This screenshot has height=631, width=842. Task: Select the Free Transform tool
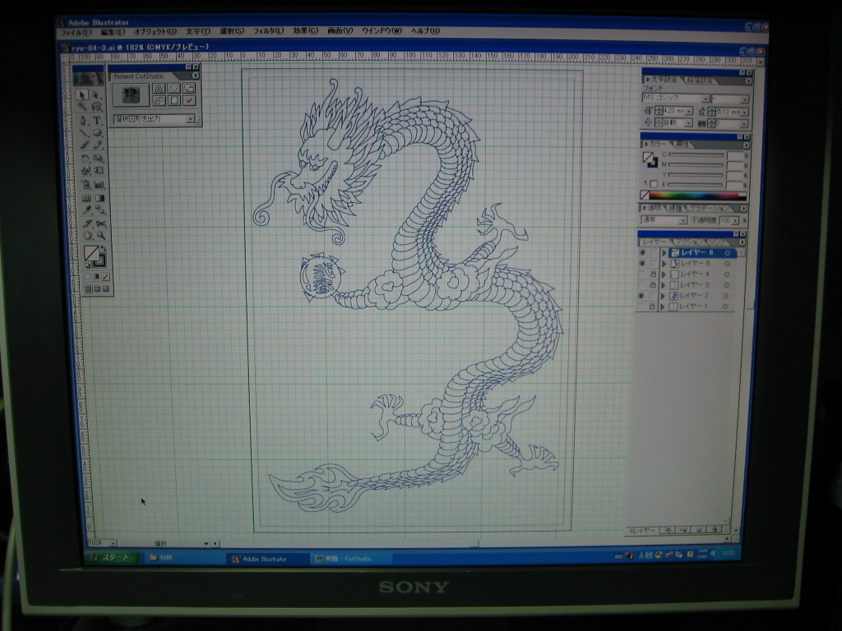pos(99,171)
